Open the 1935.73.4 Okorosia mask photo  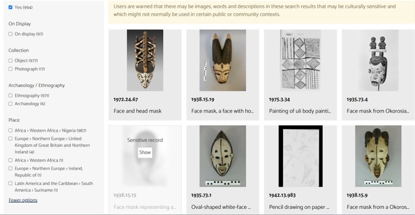(x=378, y=60)
